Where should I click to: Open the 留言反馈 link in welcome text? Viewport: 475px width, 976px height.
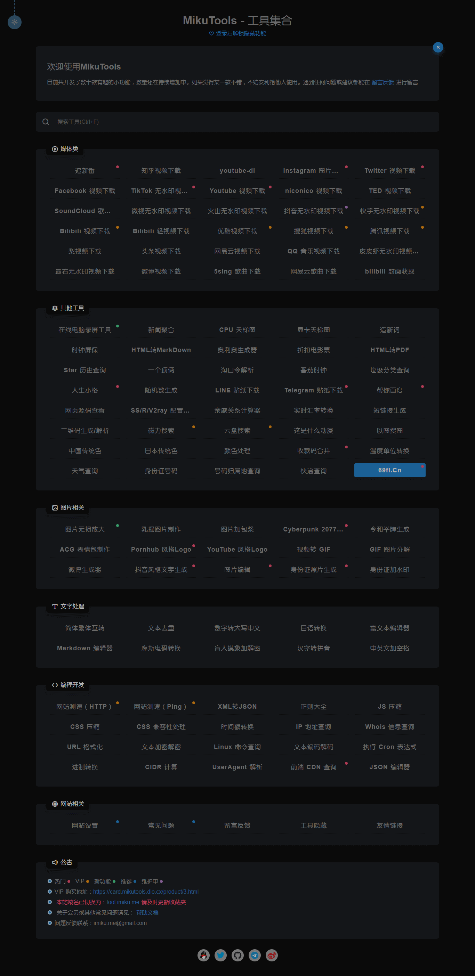[383, 82]
